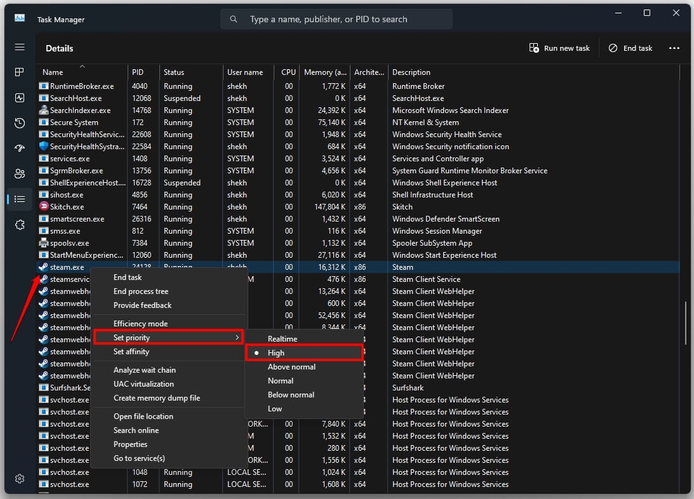Open Startup apps sidebar icon

(20, 148)
